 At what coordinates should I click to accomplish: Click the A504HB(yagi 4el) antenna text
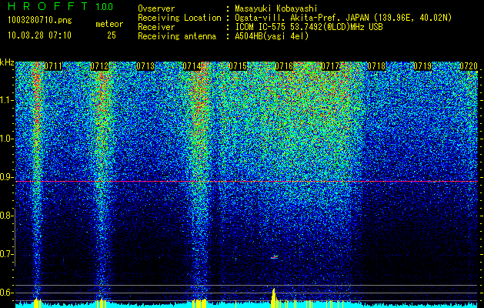tap(272, 36)
